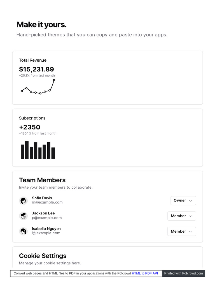Screen dimensions: 215x287
Task: Open the Owner role dropdown for Sofia Davis
Action: tap(183, 201)
